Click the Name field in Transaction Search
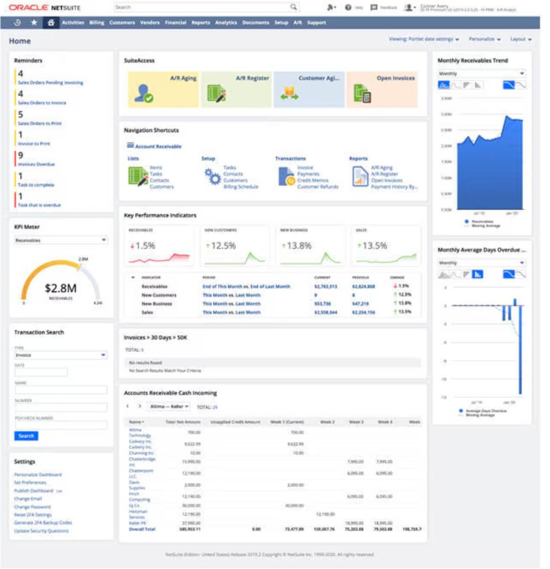The width and height of the screenshot is (550, 569). [61, 390]
